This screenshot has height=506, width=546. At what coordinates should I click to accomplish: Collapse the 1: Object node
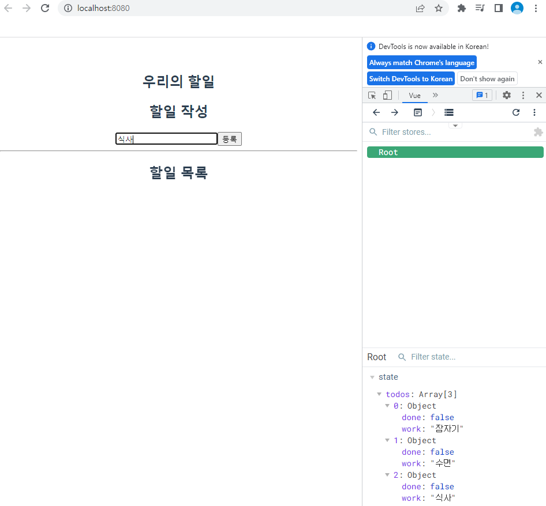point(387,440)
